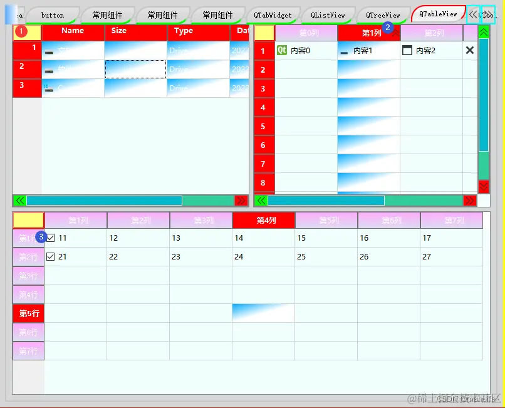The image size is (505, 408).
Task: Sort by the Type column header
Action: click(x=199, y=33)
